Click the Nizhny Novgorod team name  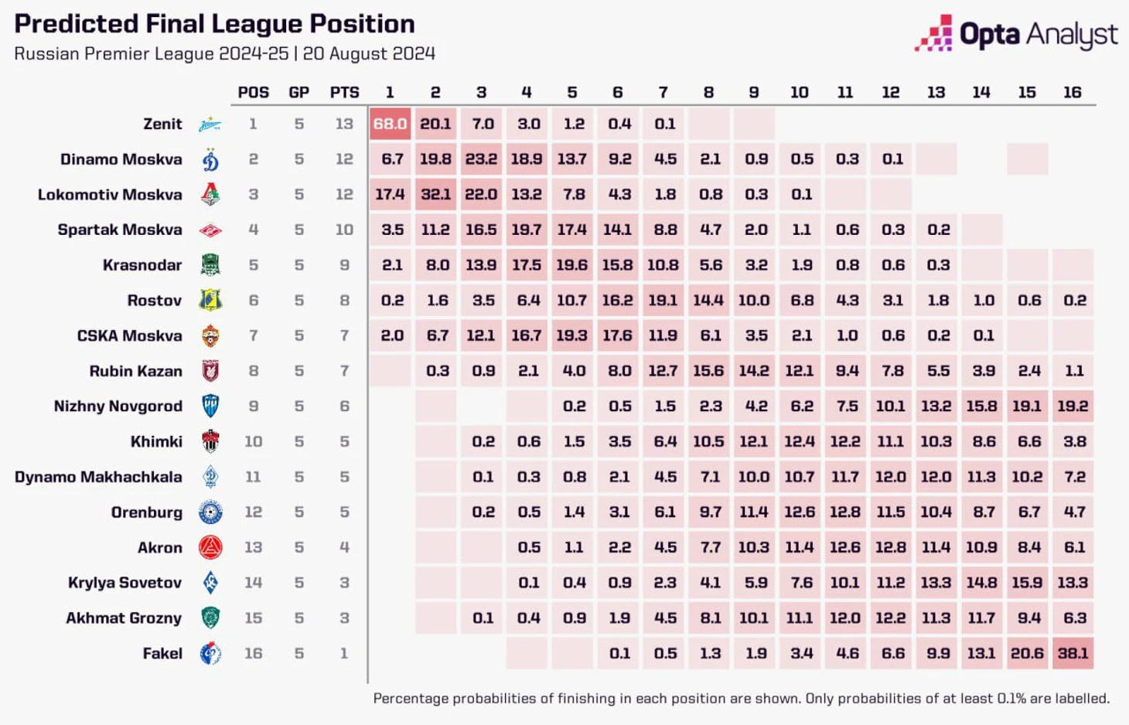coord(118,407)
